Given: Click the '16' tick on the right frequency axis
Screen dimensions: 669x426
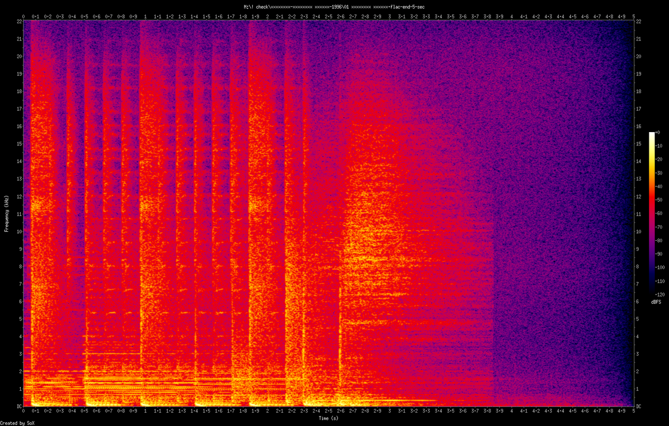Looking at the screenshot, I should click(x=639, y=126).
